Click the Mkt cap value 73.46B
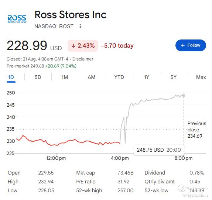The height and width of the screenshot is (200, 212). [126, 173]
